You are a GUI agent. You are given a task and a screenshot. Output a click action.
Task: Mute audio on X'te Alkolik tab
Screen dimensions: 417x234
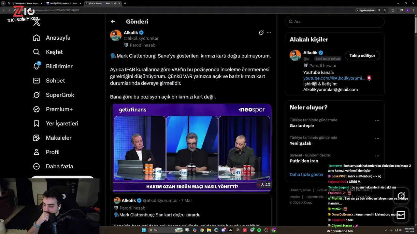[115, 3]
